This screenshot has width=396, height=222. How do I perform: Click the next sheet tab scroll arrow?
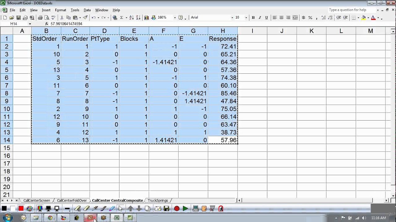tap(12, 200)
